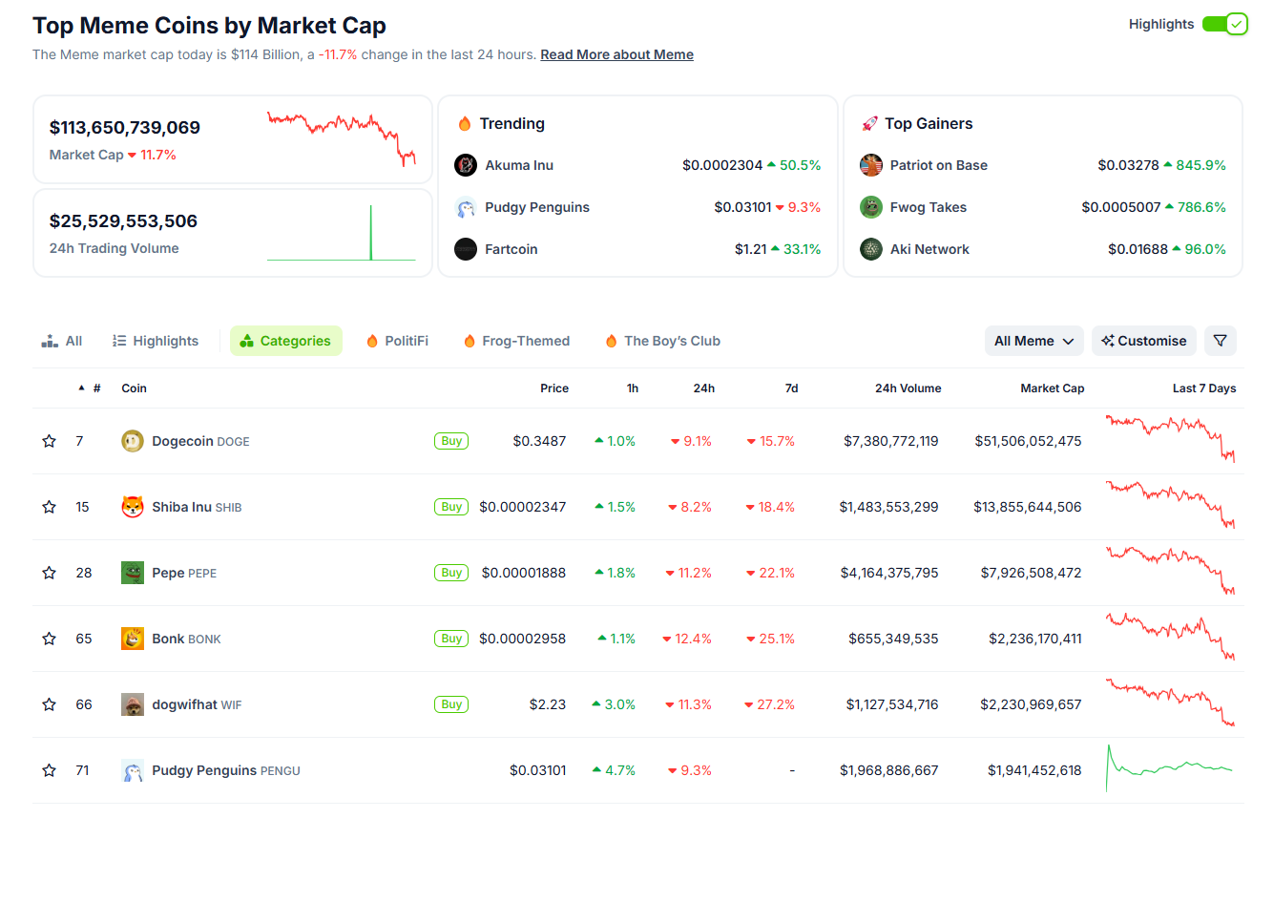1273x923 pixels.
Task: Click the Akuma Inu trending logo
Action: 466,165
